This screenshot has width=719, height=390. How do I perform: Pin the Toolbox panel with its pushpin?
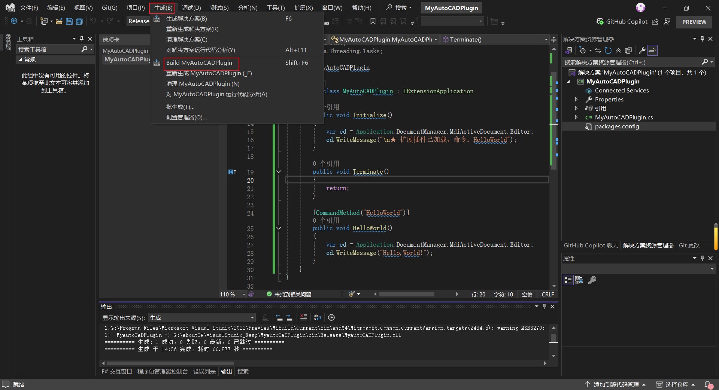point(82,39)
